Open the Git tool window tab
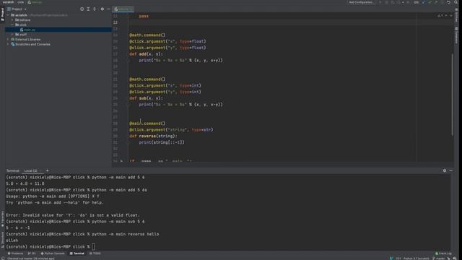This screenshot has height=260, width=462. click(x=32, y=253)
